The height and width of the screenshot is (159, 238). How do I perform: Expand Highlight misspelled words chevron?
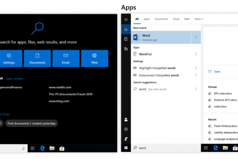pos(196,68)
